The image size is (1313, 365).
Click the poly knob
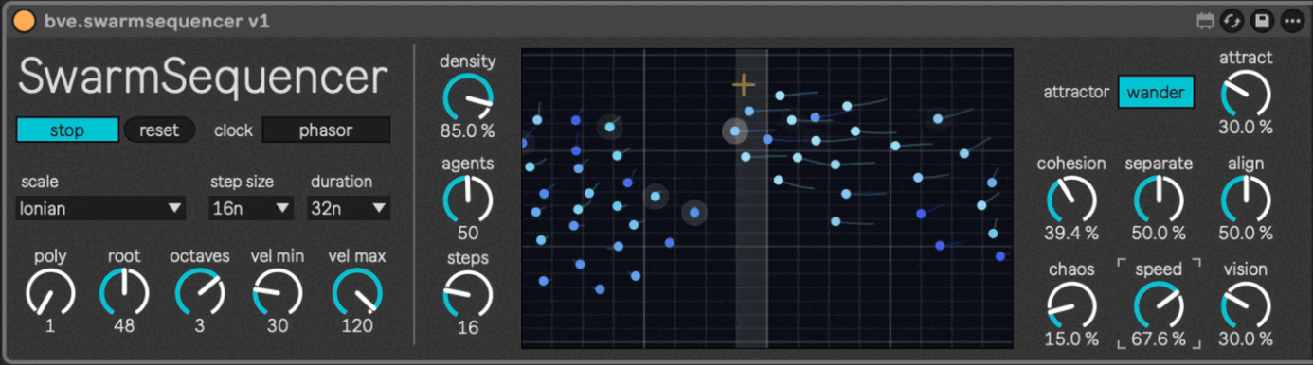(50, 292)
